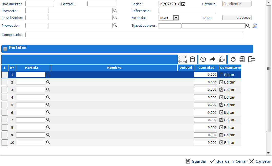Click the Unidad column header
The width and height of the screenshot is (272, 166).
(186, 68)
